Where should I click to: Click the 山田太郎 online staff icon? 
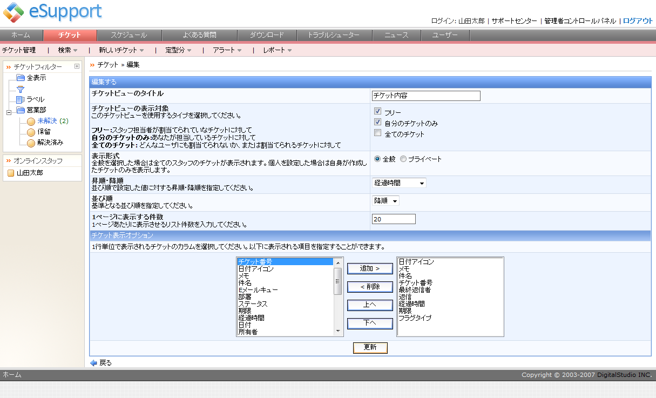(x=11, y=173)
